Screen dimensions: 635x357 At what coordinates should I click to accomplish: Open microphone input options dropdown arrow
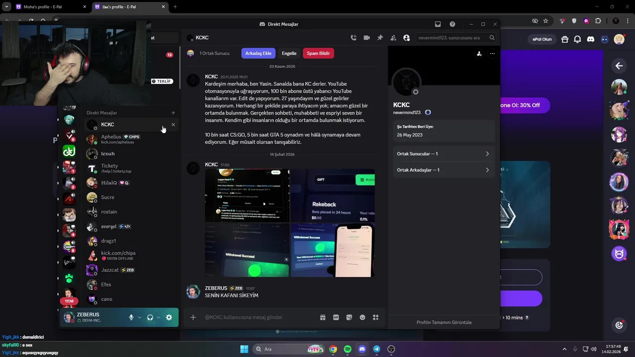point(139,317)
